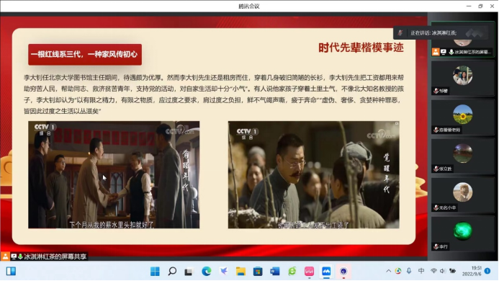
Task: Launch Microsoft Edge from taskbar
Action: [x=207, y=272]
